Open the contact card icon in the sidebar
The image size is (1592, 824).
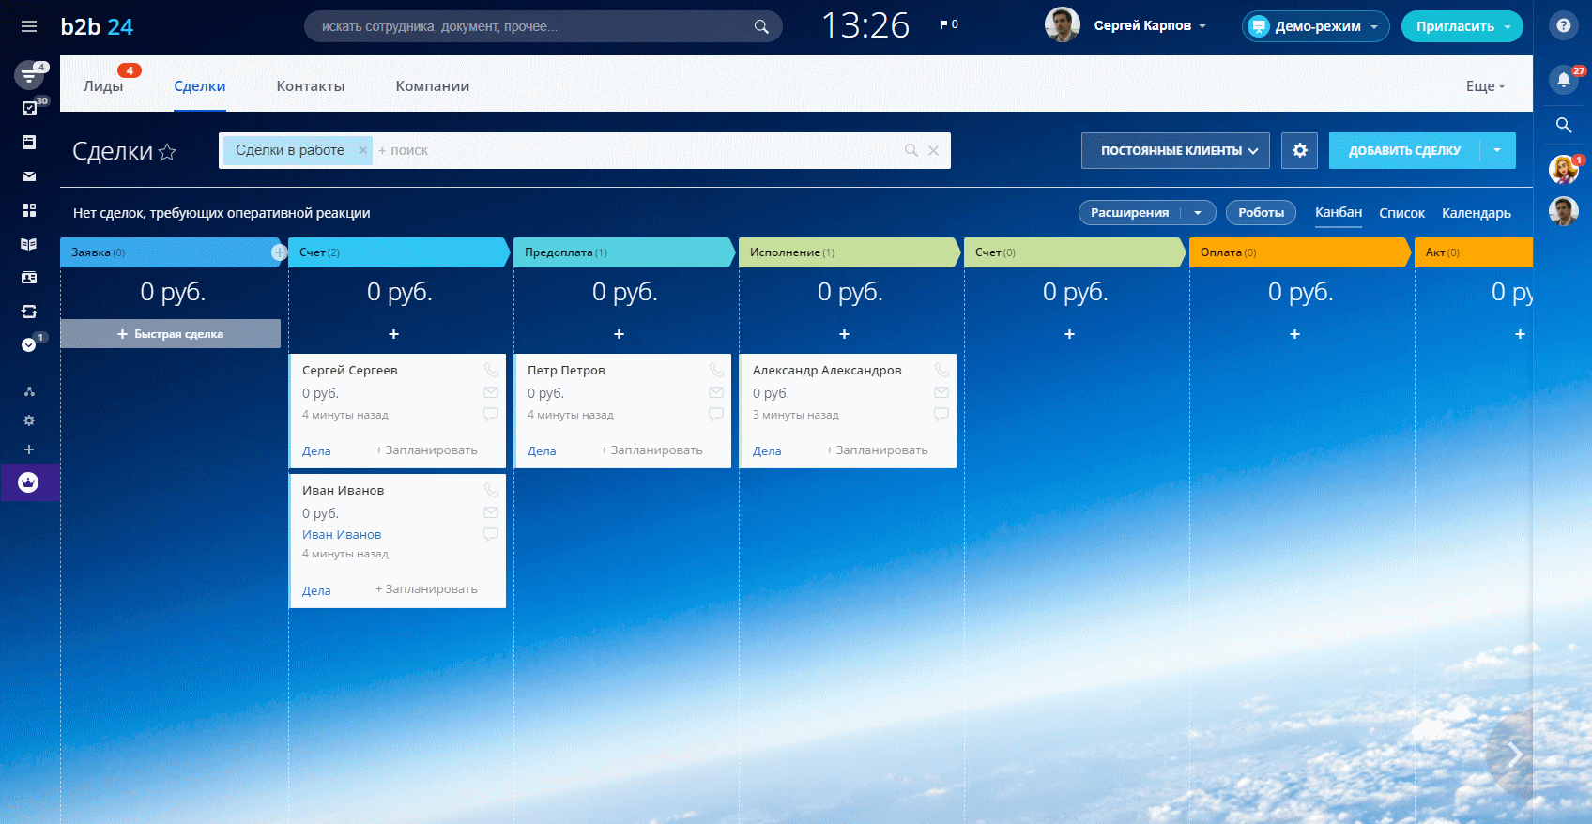tap(29, 278)
